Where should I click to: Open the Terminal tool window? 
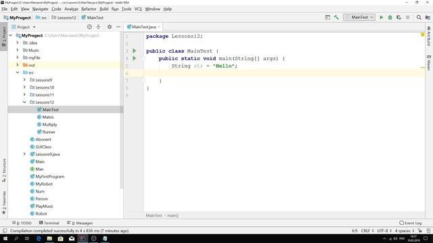pyautogui.click(x=49, y=223)
